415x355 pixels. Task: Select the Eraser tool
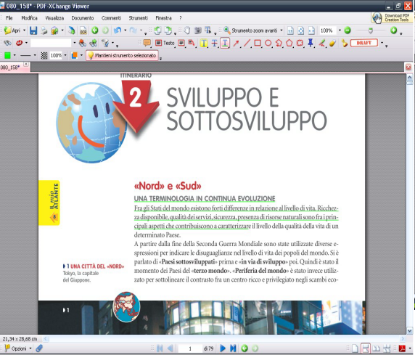point(333,43)
